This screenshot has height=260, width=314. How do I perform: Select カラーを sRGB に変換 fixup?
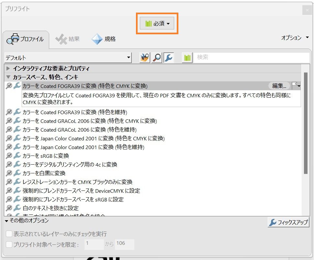pyautogui.click(x=46, y=156)
